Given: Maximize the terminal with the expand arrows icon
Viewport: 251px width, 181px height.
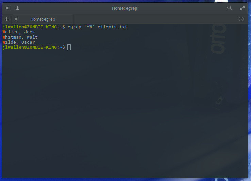Looking at the screenshot, I should (242, 8).
